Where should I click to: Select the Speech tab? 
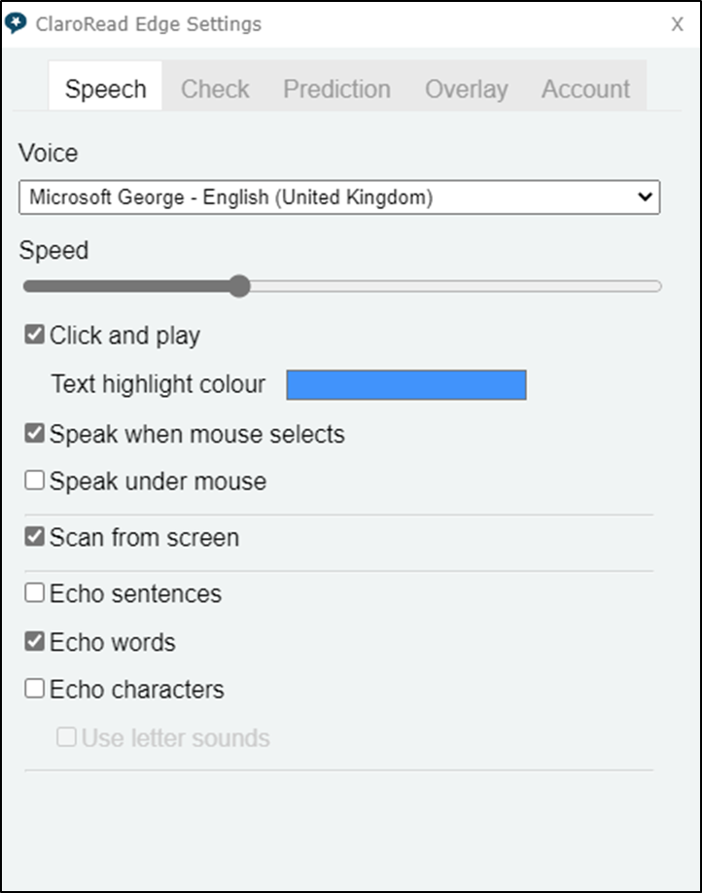pos(105,89)
